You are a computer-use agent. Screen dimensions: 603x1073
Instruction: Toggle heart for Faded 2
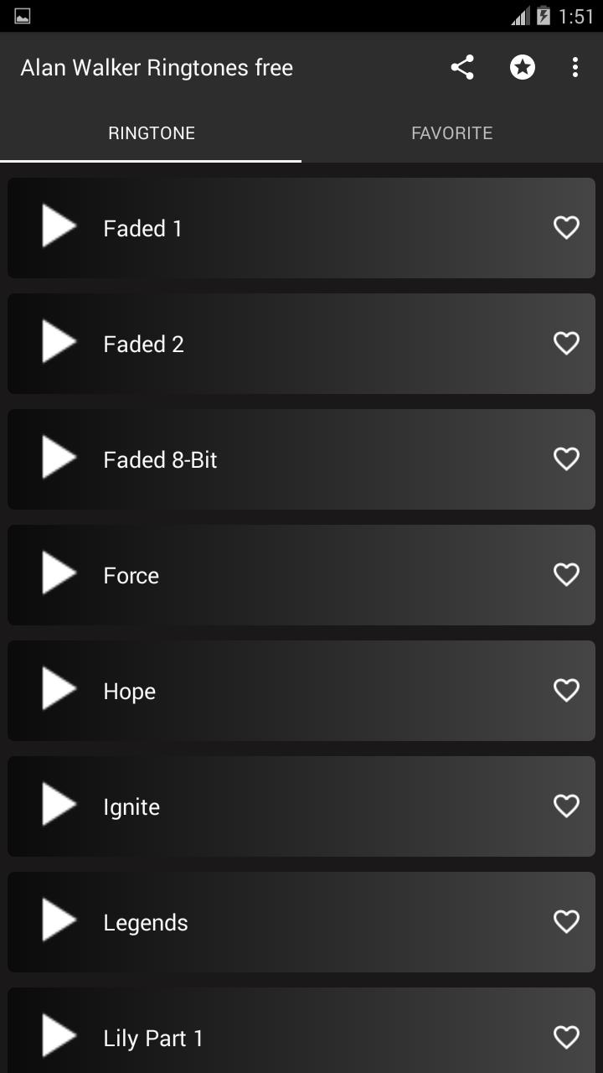tap(567, 343)
